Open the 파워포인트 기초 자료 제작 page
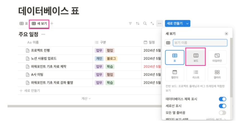Viewport: 239px width, 124px height. [x=49, y=67]
